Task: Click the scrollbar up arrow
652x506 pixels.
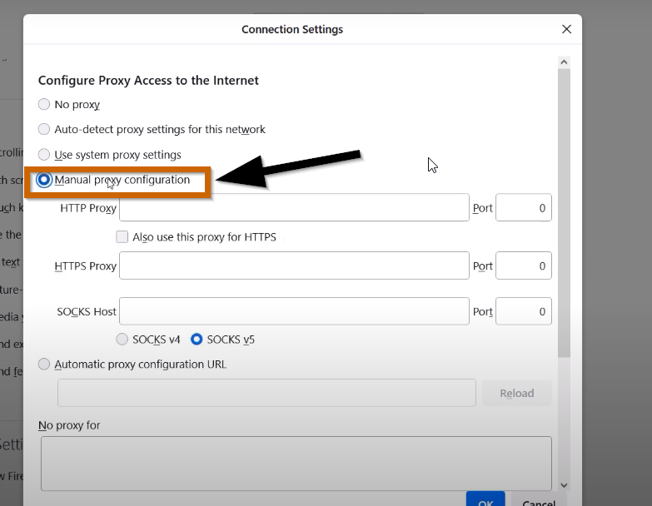Action: [x=564, y=62]
